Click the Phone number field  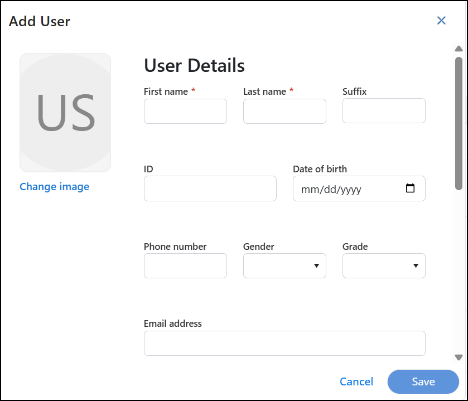pos(185,266)
